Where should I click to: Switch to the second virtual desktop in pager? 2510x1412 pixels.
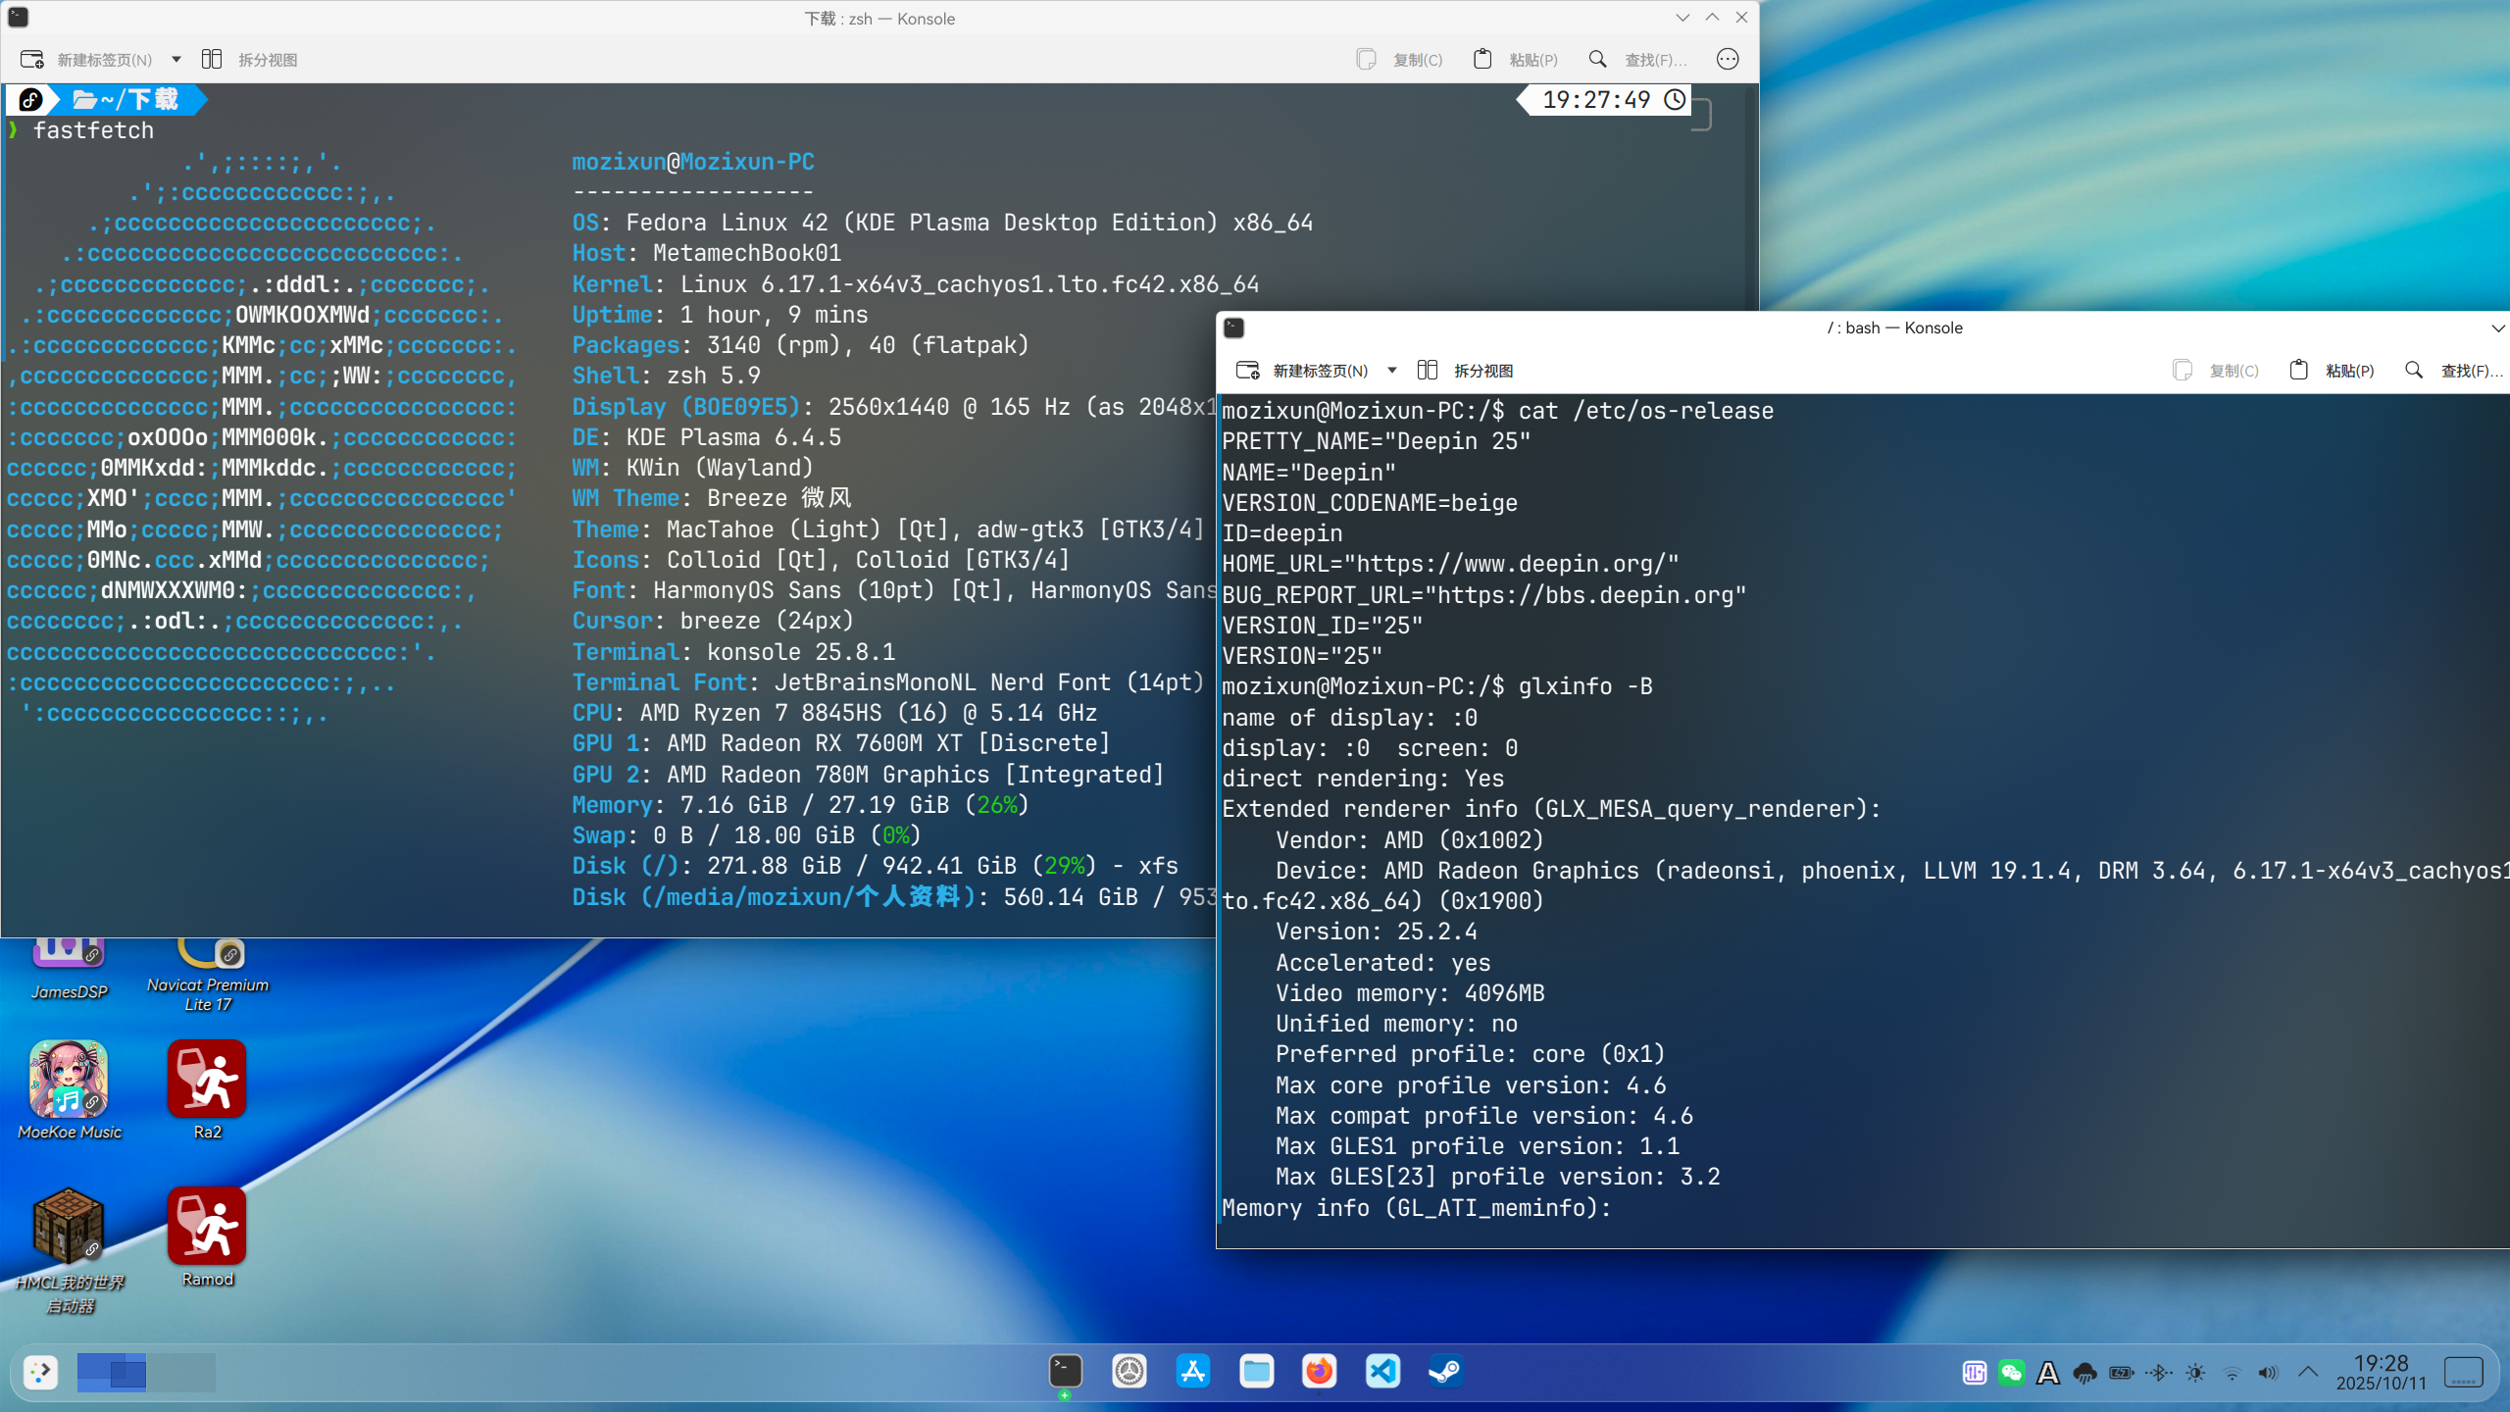(181, 1372)
